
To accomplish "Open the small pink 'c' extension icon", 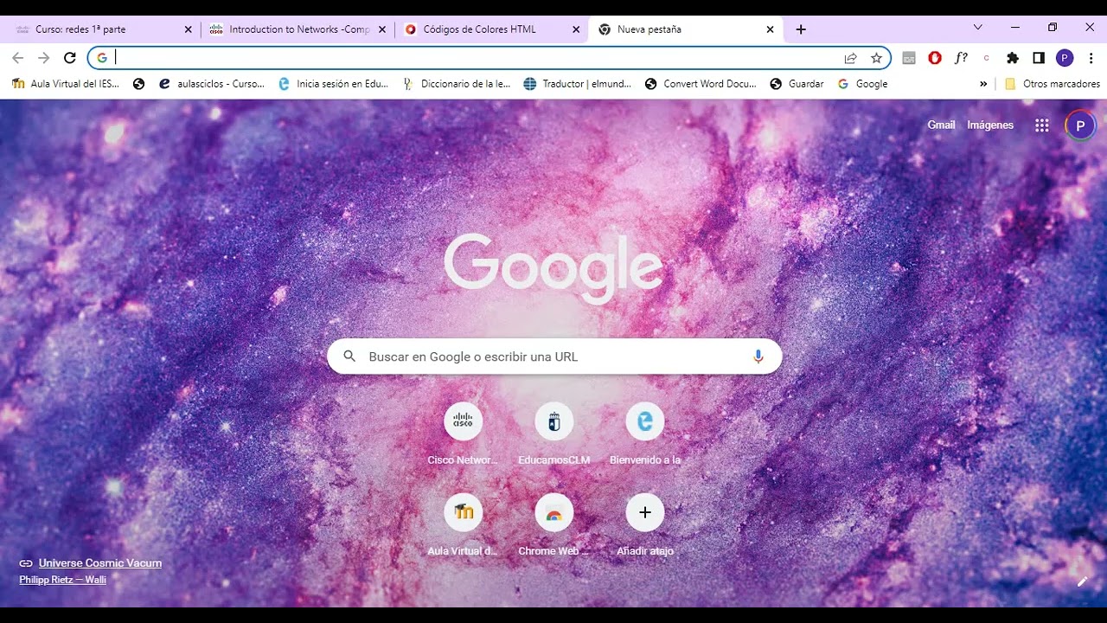I will 987,58.
